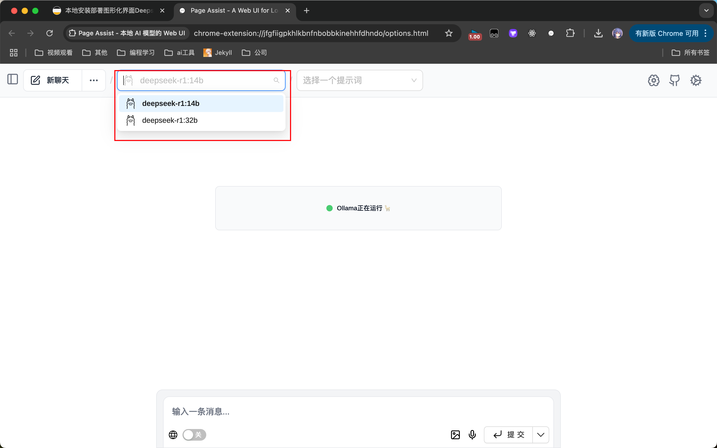
Task: Select the deepseek-r1:14b model option
Action: (201, 103)
